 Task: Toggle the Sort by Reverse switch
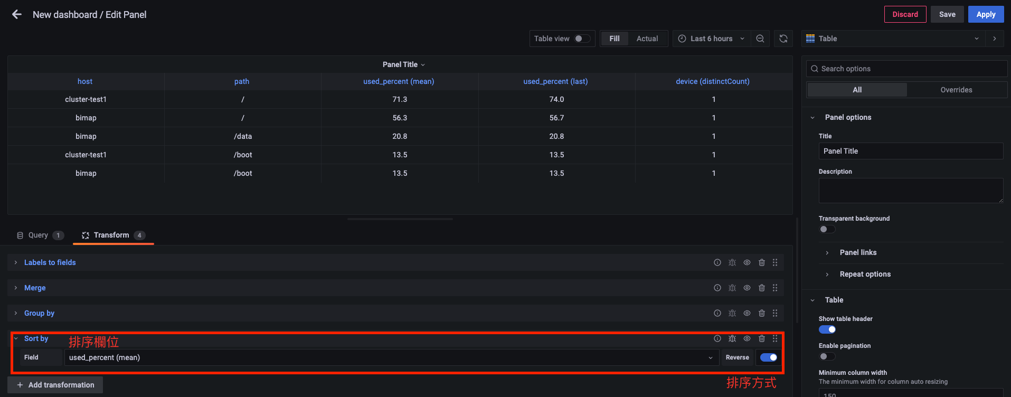coord(769,357)
